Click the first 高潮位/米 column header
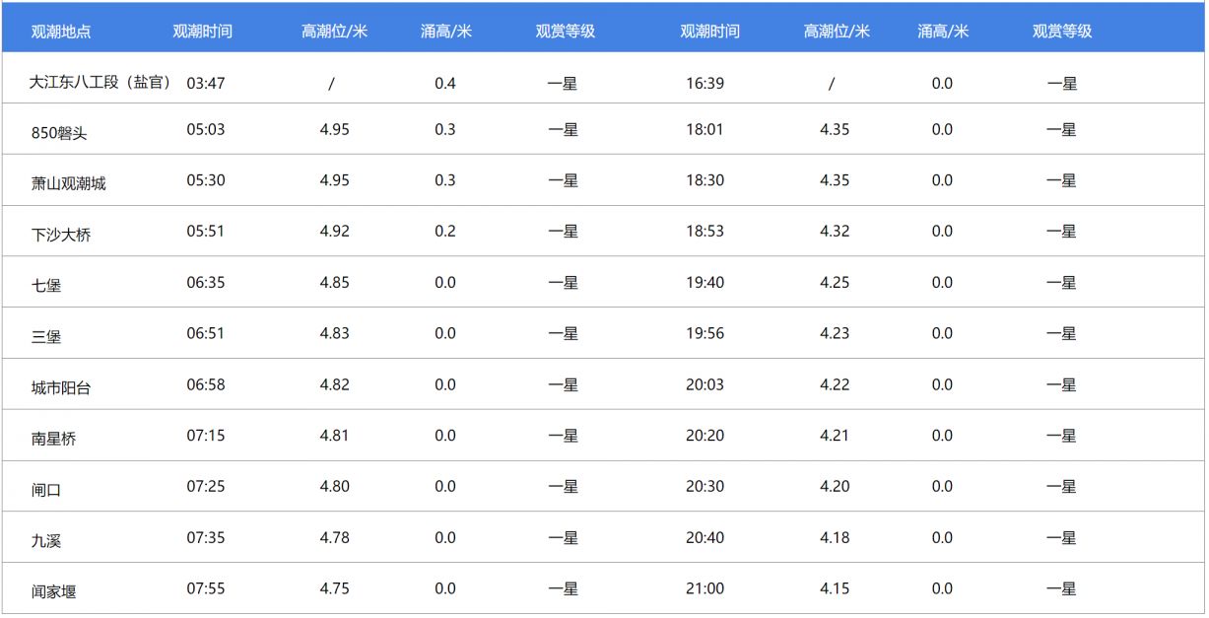The image size is (1209, 618). (x=334, y=32)
